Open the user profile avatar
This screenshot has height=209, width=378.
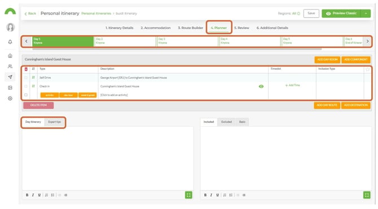click(10, 27)
